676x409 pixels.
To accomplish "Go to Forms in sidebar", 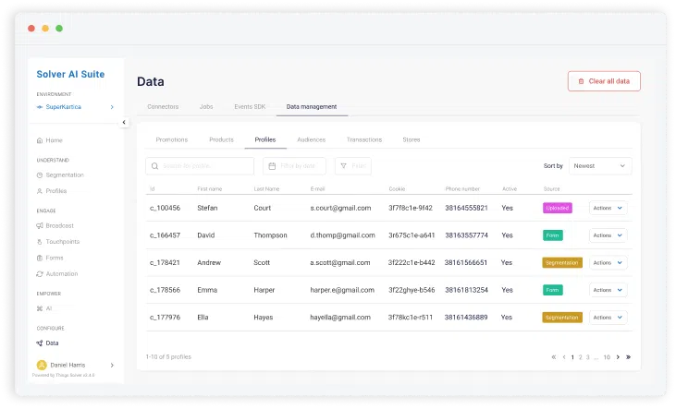I will point(55,258).
